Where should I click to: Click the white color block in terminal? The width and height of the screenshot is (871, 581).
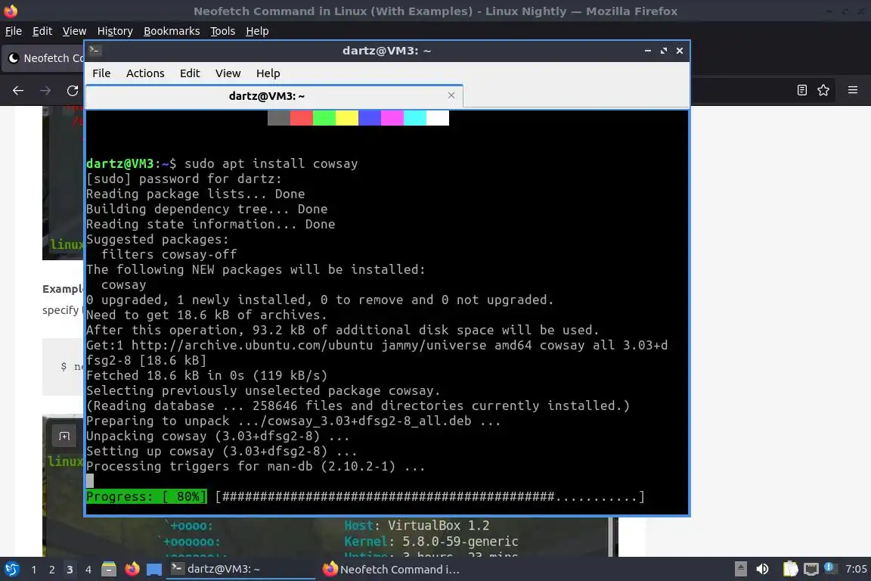tap(438, 118)
